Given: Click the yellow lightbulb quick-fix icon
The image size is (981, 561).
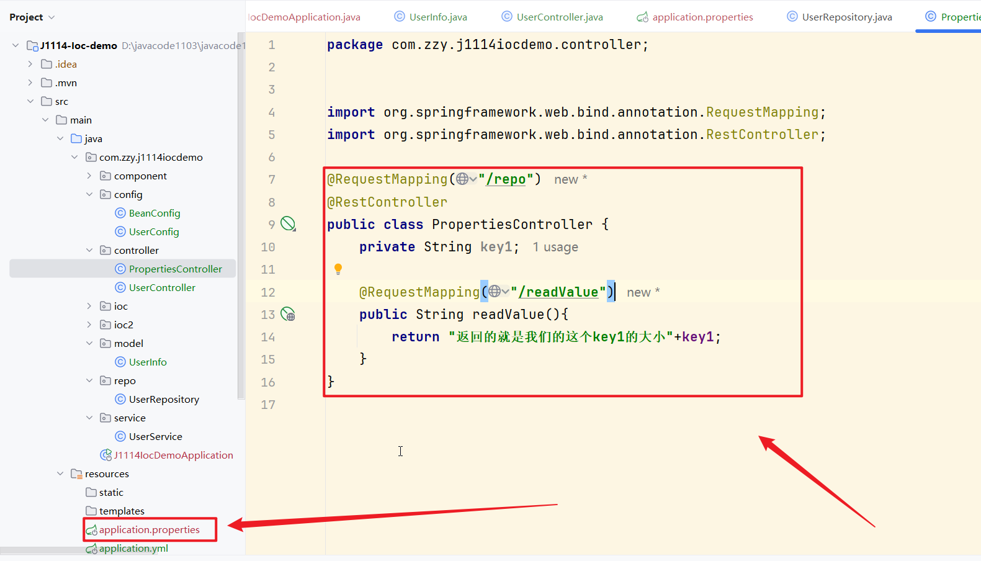Looking at the screenshot, I should (x=338, y=269).
